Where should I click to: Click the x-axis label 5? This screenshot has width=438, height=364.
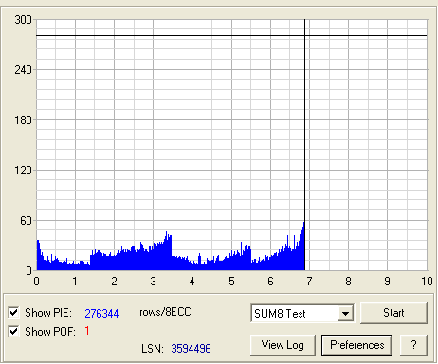(231, 282)
